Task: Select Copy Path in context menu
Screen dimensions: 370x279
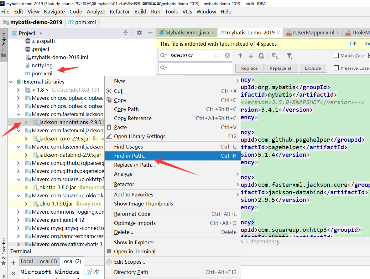Action: click(173, 109)
